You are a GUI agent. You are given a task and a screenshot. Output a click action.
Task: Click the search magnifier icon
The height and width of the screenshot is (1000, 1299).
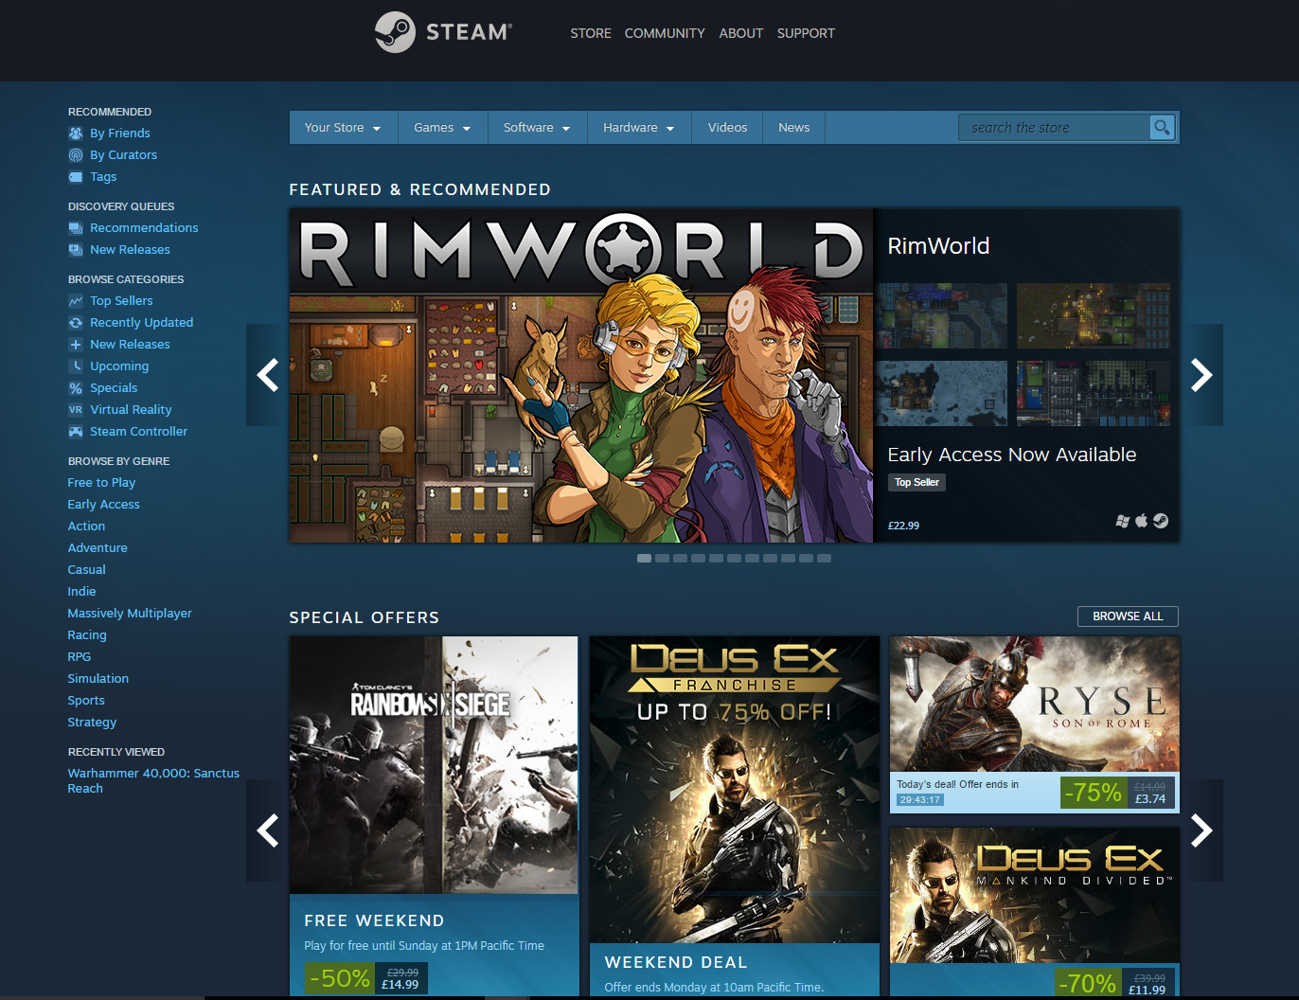(1162, 127)
